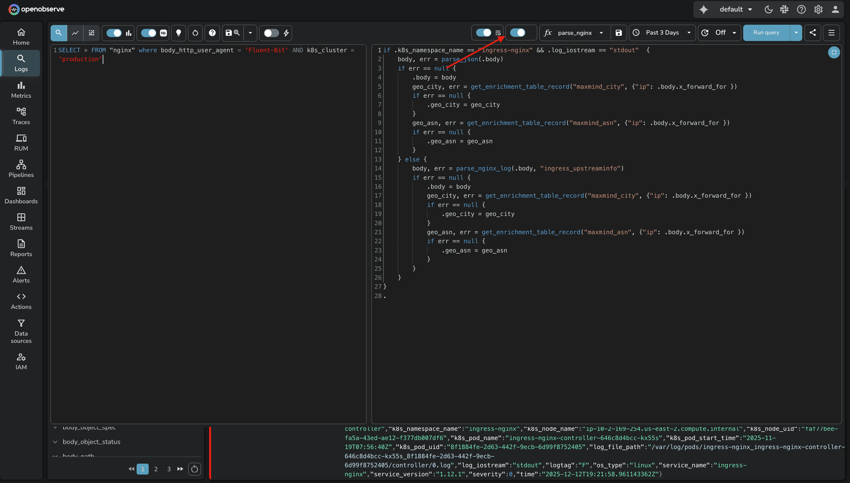This screenshot has height=483, width=850.
Task: Click the refresh query icon
Action: [x=195, y=33]
